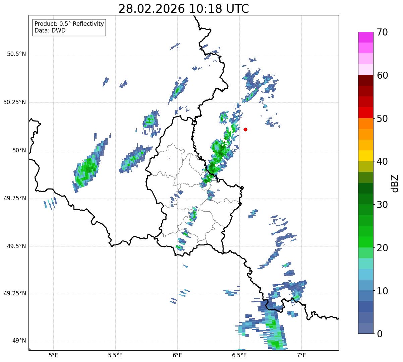This screenshot has width=403, height=362.
Task: Select the "Data: DWD" text
Action: 50,30
